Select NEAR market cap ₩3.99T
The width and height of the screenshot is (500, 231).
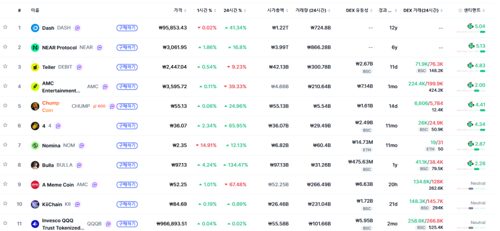click(280, 48)
